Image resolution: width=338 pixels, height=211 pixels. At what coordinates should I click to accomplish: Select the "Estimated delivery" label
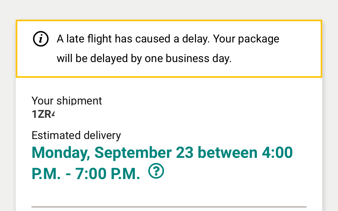click(76, 135)
